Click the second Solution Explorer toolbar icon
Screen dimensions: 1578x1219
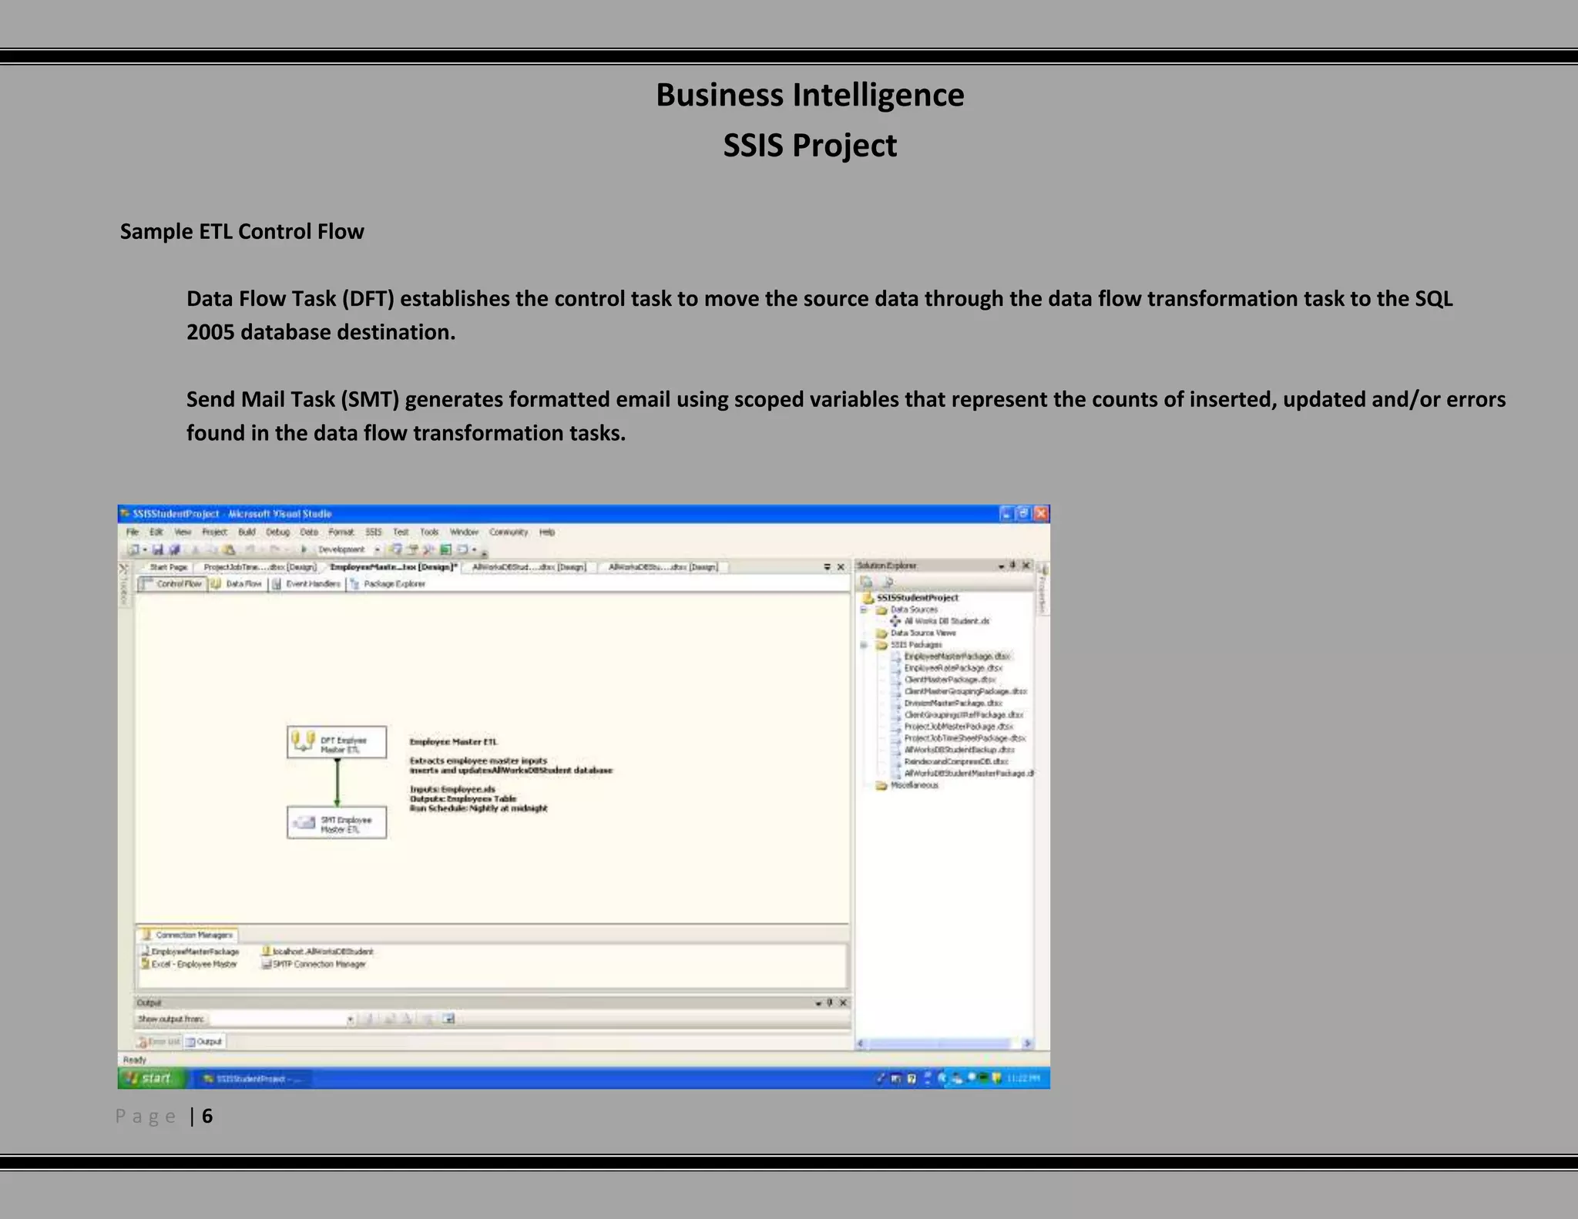coord(889,582)
